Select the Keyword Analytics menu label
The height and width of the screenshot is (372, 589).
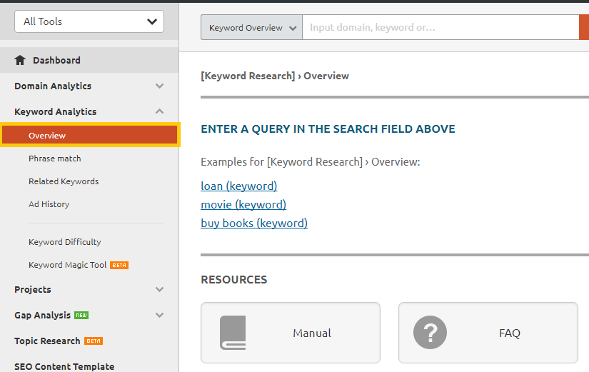point(56,111)
